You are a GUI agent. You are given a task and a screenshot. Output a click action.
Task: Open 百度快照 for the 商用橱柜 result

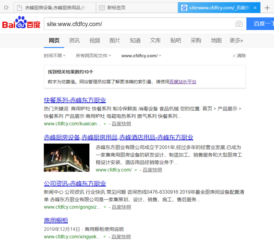pos(121,237)
